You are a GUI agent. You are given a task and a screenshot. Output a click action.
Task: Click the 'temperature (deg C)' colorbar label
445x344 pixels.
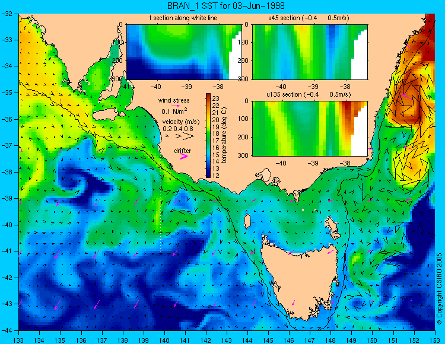224,135
